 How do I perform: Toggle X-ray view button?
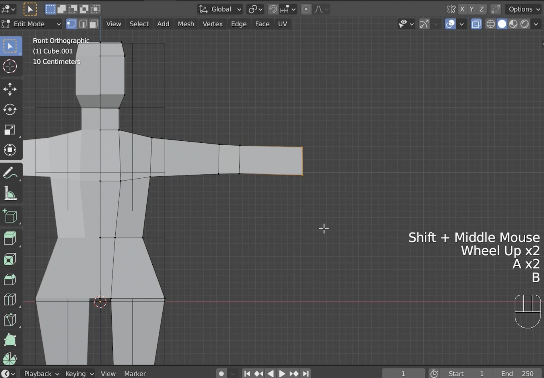click(476, 24)
